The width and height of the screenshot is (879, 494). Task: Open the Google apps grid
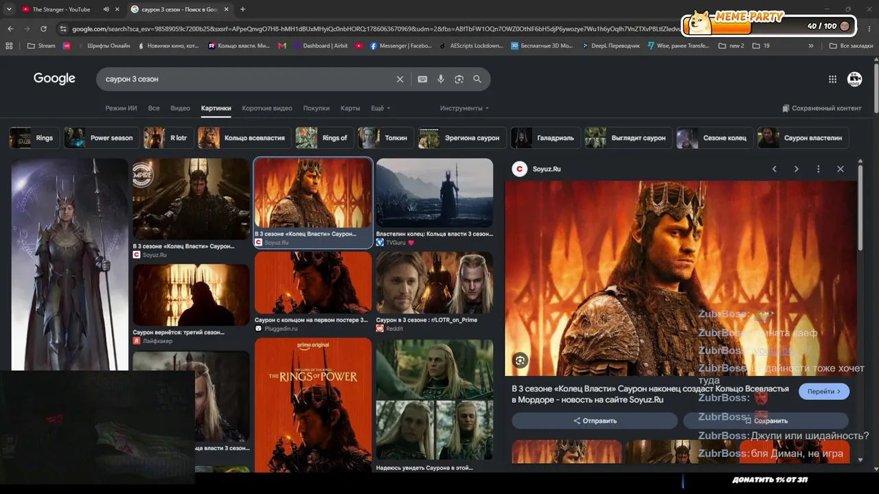click(832, 79)
